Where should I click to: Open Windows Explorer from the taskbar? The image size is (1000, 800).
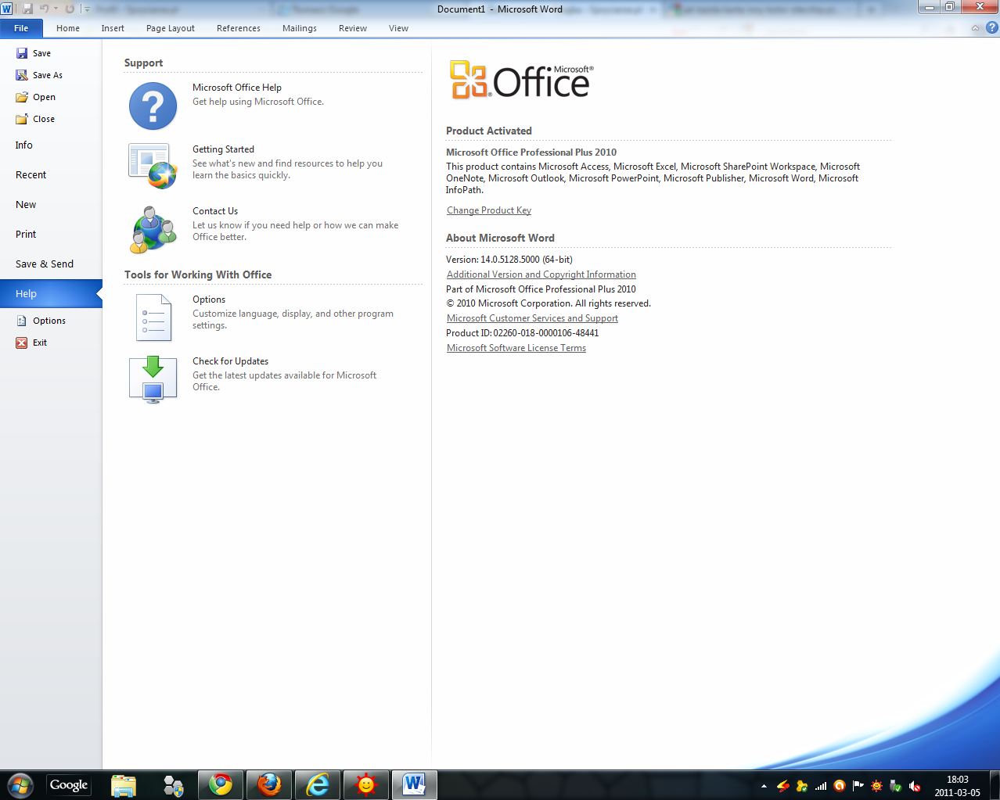(124, 784)
